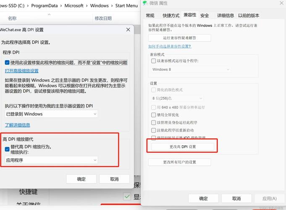Click 确定 in the WeChat properties window
The image size is (286, 210).
pyautogui.click(x=203, y=198)
